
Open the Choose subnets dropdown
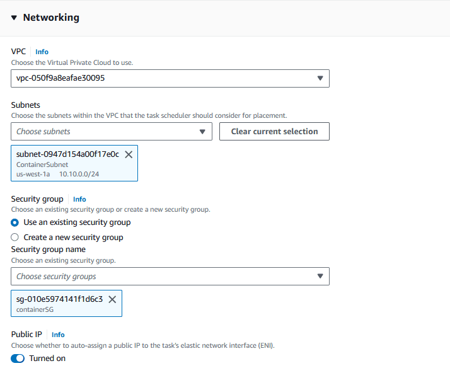tap(112, 132)
